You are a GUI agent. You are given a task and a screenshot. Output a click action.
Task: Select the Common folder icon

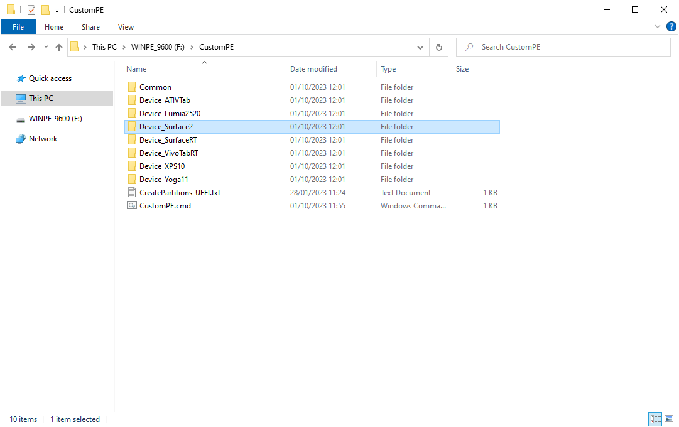pos(132,87)
